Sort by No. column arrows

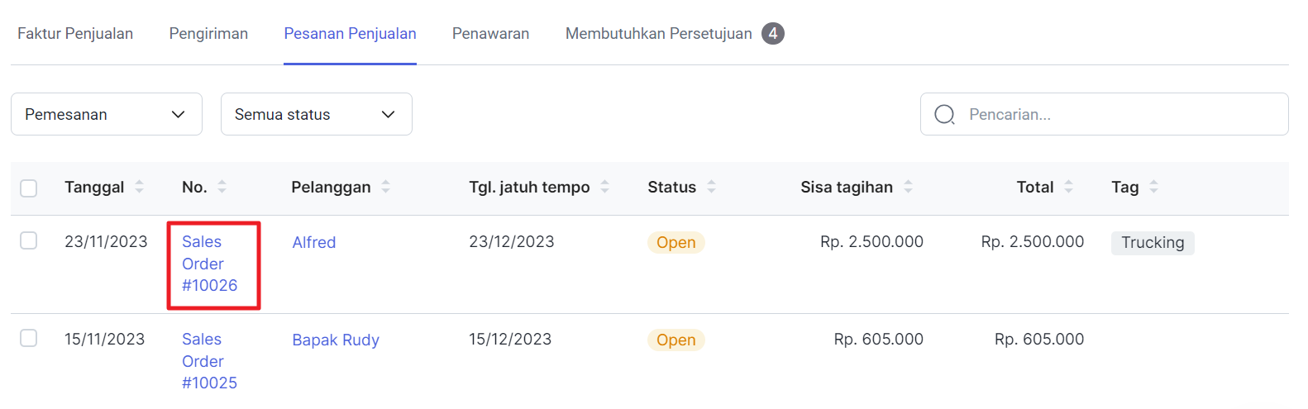click(222, 187)
